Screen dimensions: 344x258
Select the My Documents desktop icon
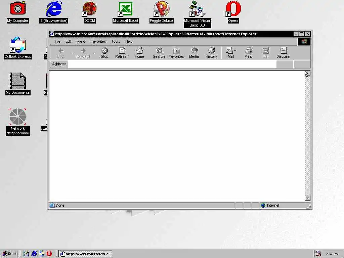[x=18, y=84]
